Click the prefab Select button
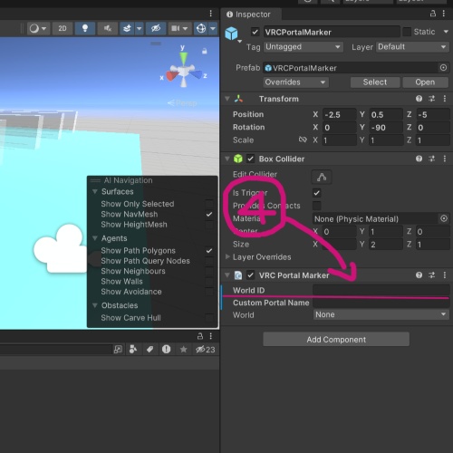Image resolution: width=453 pixels, height=453 pixels. (x=375, y=82)
